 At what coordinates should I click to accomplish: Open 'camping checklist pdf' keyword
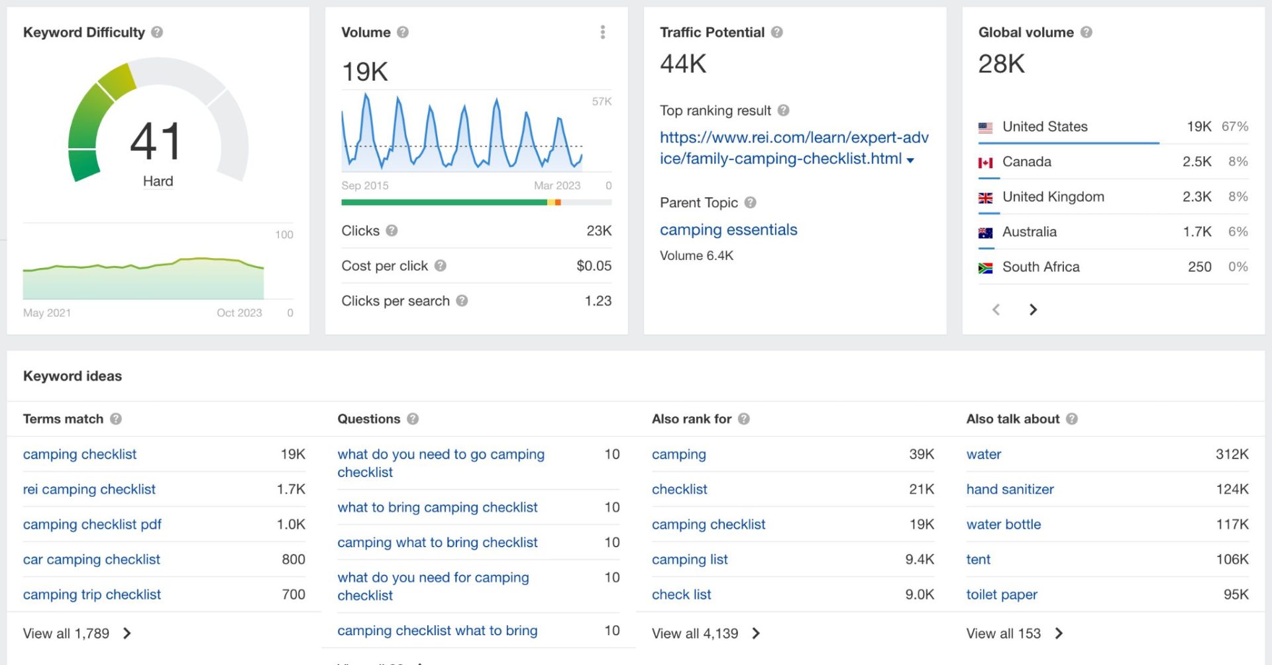pyautogui.click(x=92, y=524)
